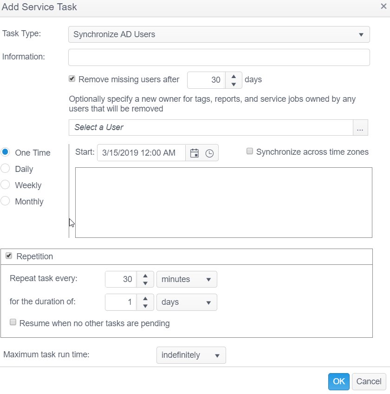
Task: Open the calendar date picker icon
Action: [x=195, y=153]
